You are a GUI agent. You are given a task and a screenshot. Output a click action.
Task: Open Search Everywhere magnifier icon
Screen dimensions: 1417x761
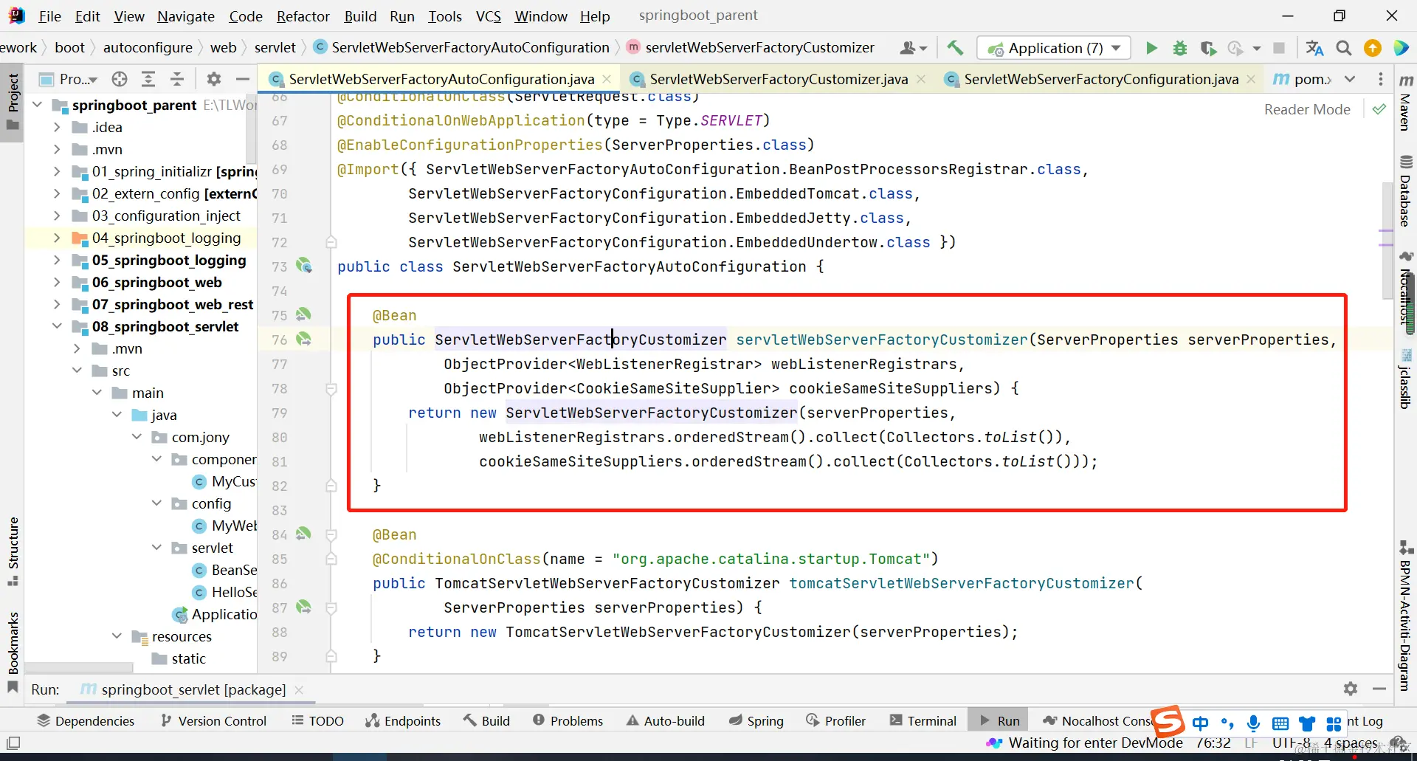pos(1344,48)
